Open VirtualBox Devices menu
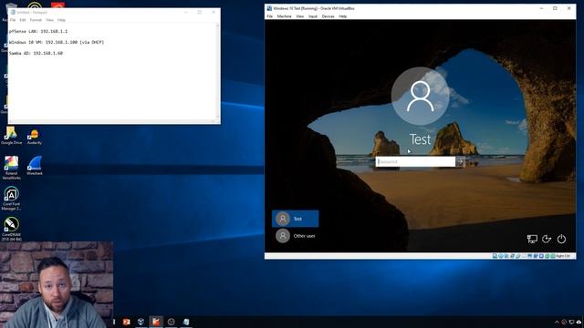Screen dimensions: 584x328 tap(328, 16)
